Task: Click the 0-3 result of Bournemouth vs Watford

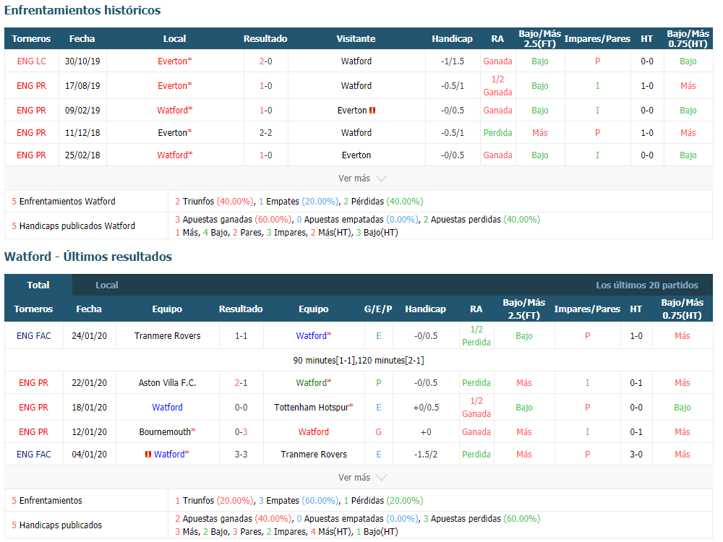Action: (241, 432)
